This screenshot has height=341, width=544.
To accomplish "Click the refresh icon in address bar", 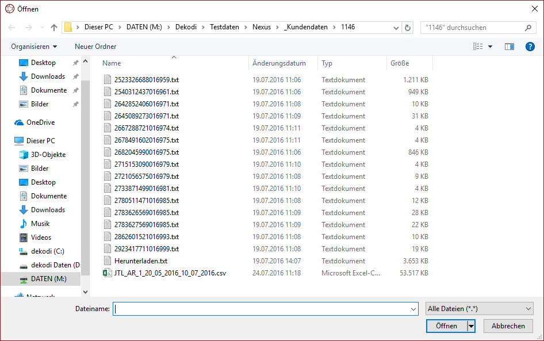I will click(408, 28).
